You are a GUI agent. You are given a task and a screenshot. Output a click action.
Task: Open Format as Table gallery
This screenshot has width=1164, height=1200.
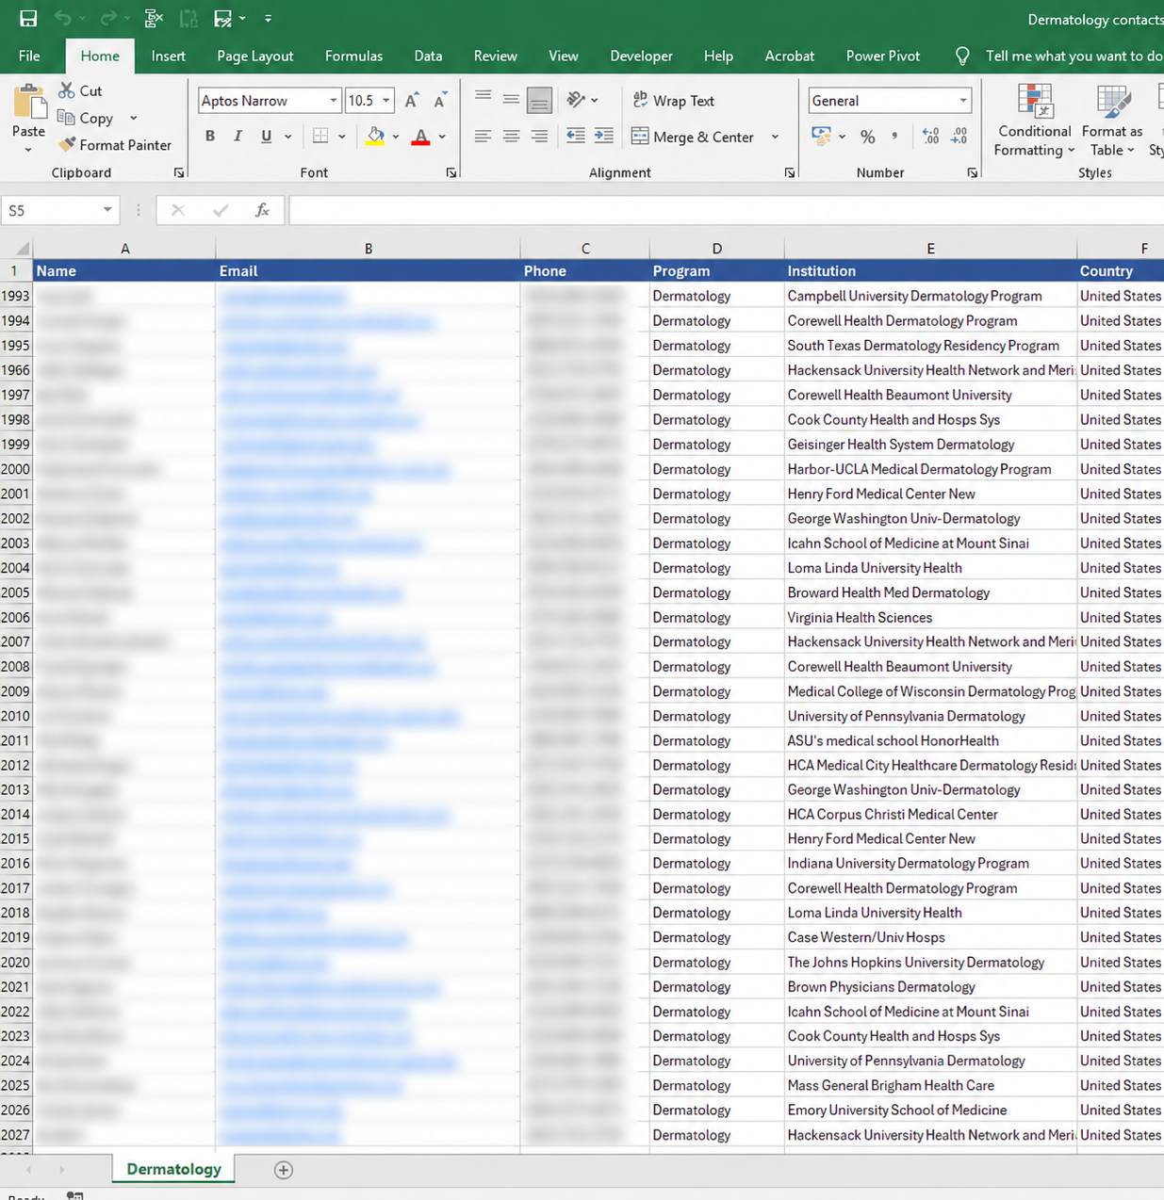(1112, 121)
